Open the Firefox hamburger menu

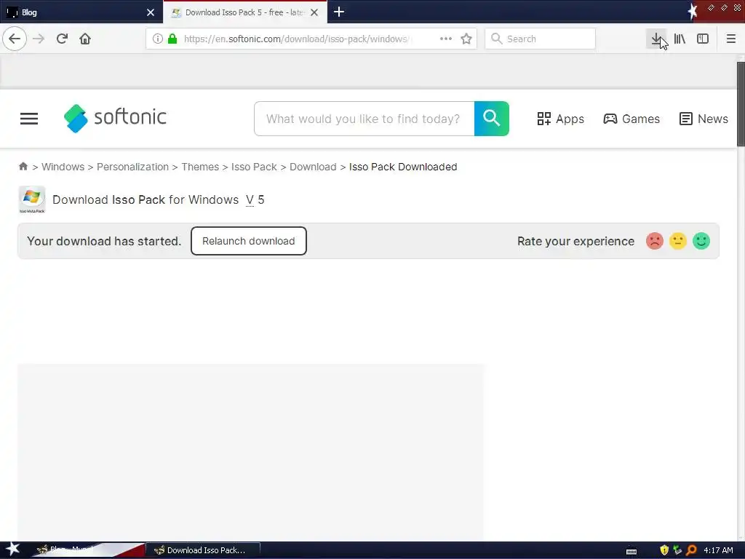pyautogui.click(x=731, y=39)
